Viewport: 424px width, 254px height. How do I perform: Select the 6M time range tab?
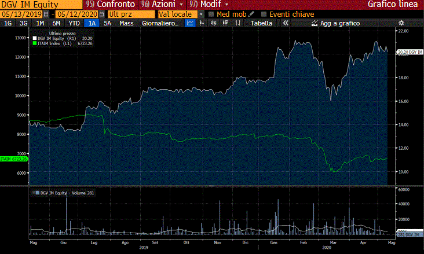pos(56,23)
